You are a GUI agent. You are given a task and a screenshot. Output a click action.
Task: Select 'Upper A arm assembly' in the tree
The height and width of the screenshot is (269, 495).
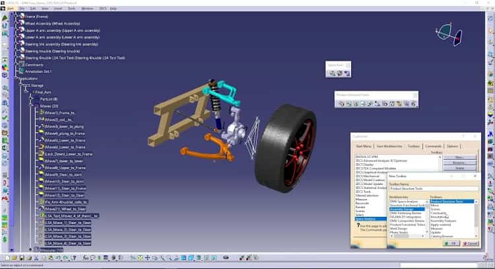click(63, 30)
